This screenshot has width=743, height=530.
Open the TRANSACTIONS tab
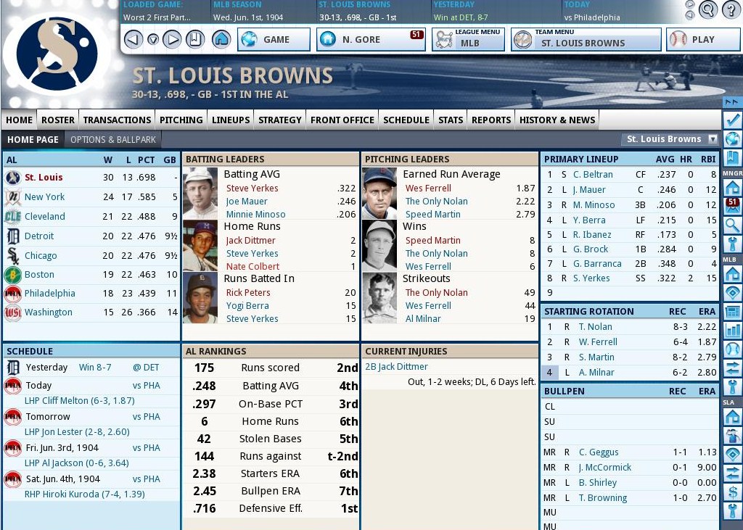pyautogui.click(x=117, y=120)
